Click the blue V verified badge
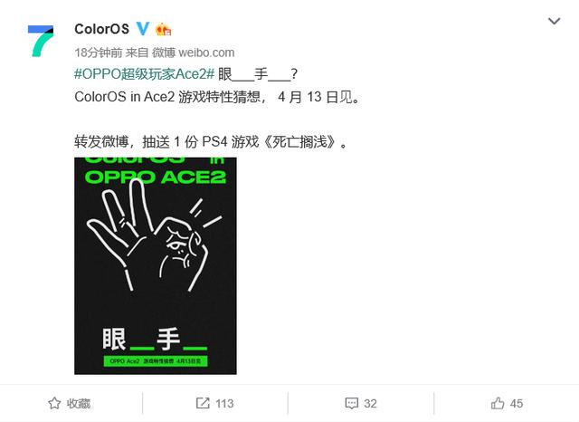Screen dimensions: 579x422 tap(143, 29)
